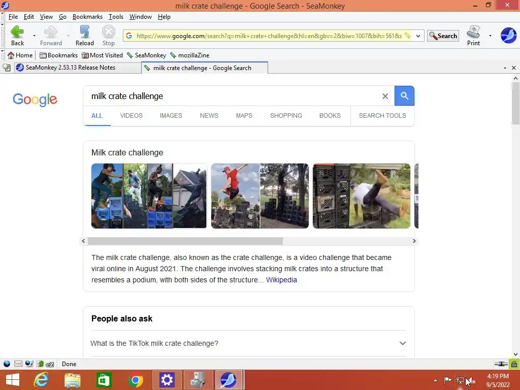Open first image of women climbing blue crates

tap(149, 196)
